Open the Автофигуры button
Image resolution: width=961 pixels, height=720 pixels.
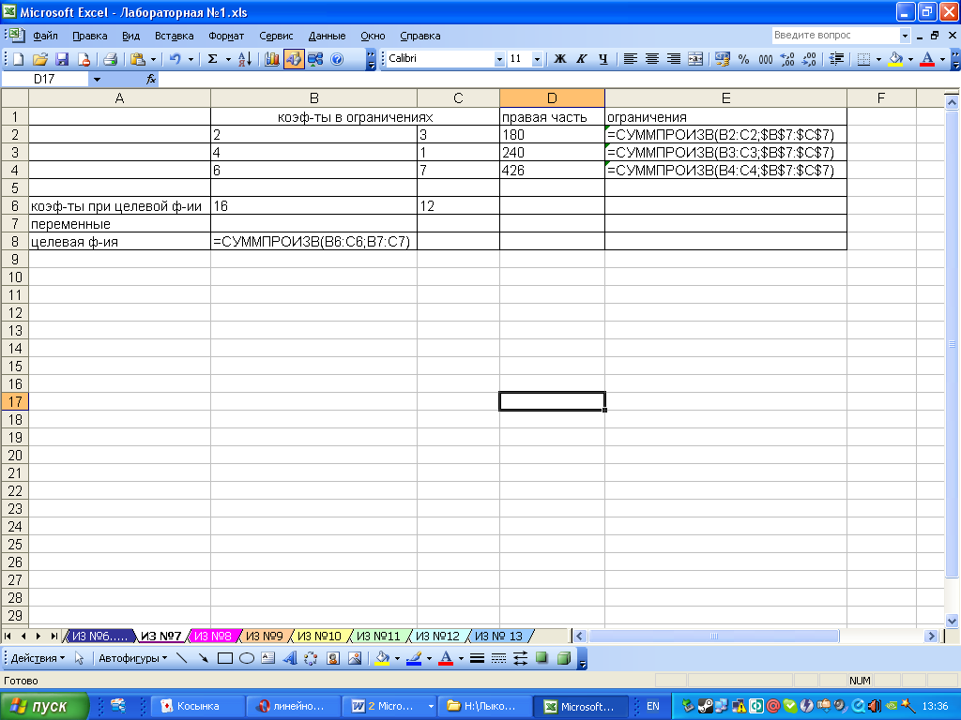132,658
